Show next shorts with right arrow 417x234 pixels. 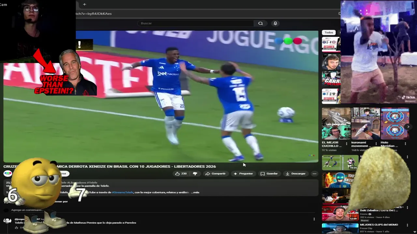(x=408, y=127)
